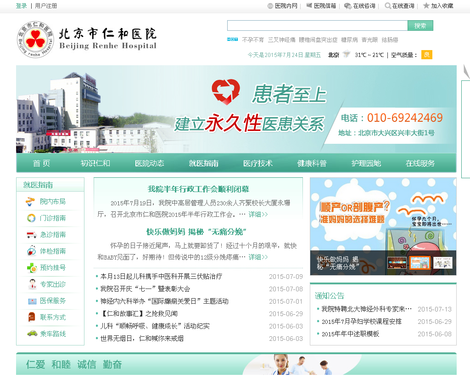Open notice 2015年7月孕妇学校课程安排

click(x=361, y=322)
